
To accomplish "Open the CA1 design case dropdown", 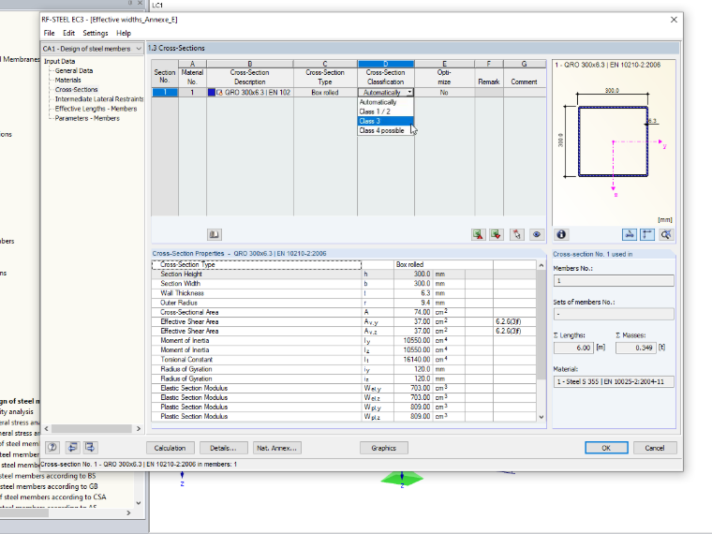I will [x=139, y=49].
